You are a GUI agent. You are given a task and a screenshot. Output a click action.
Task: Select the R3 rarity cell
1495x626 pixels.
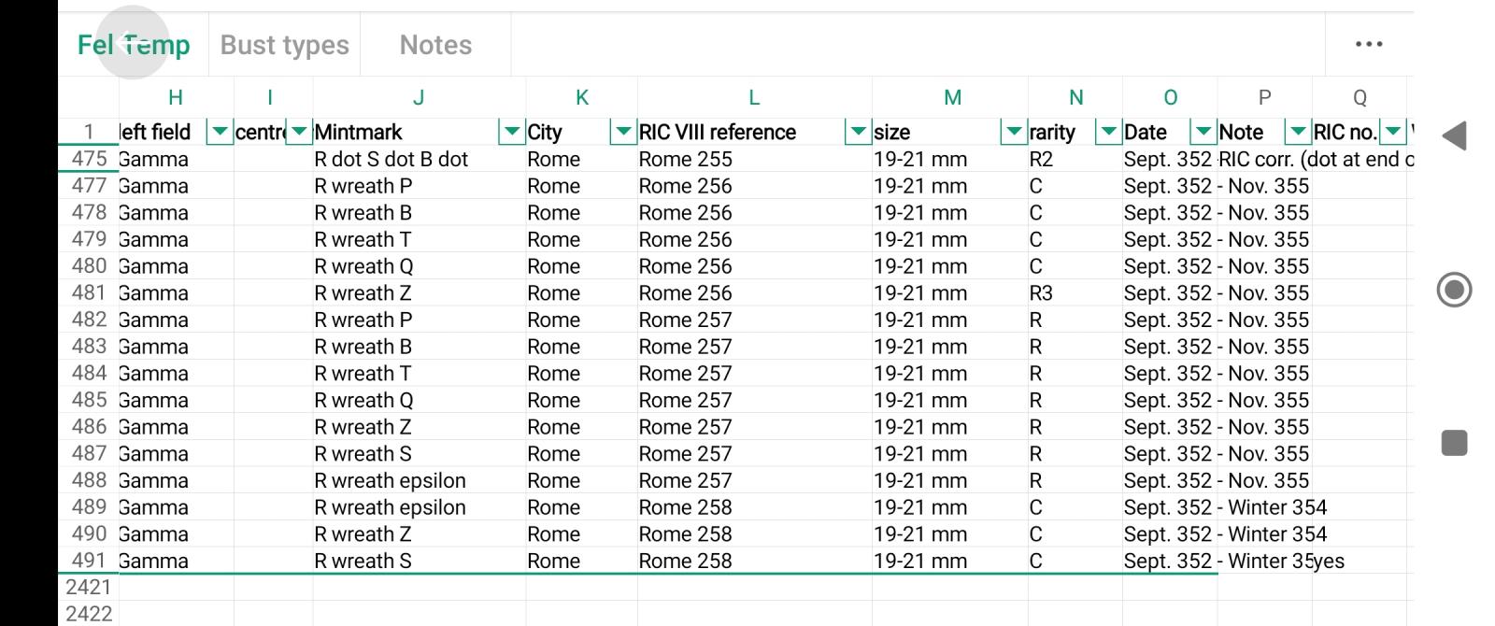coord(1075,292)
